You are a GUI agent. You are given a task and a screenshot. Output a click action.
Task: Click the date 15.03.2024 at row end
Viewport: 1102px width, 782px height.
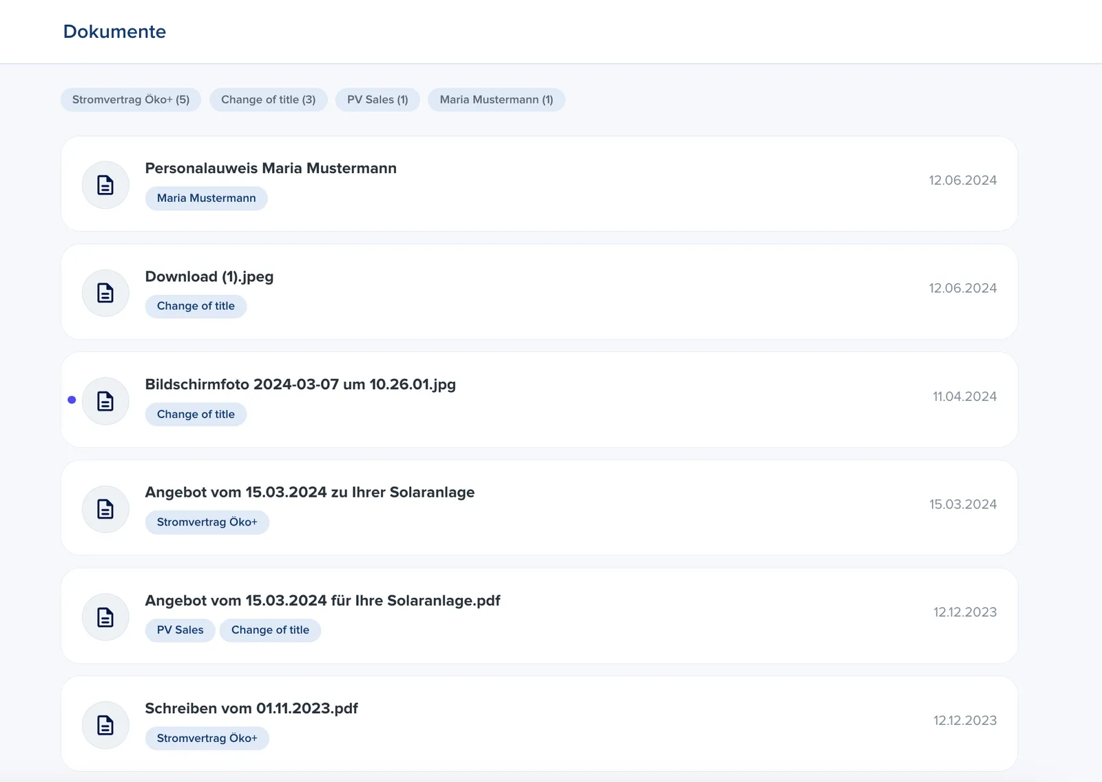click(x=963, y=504)
